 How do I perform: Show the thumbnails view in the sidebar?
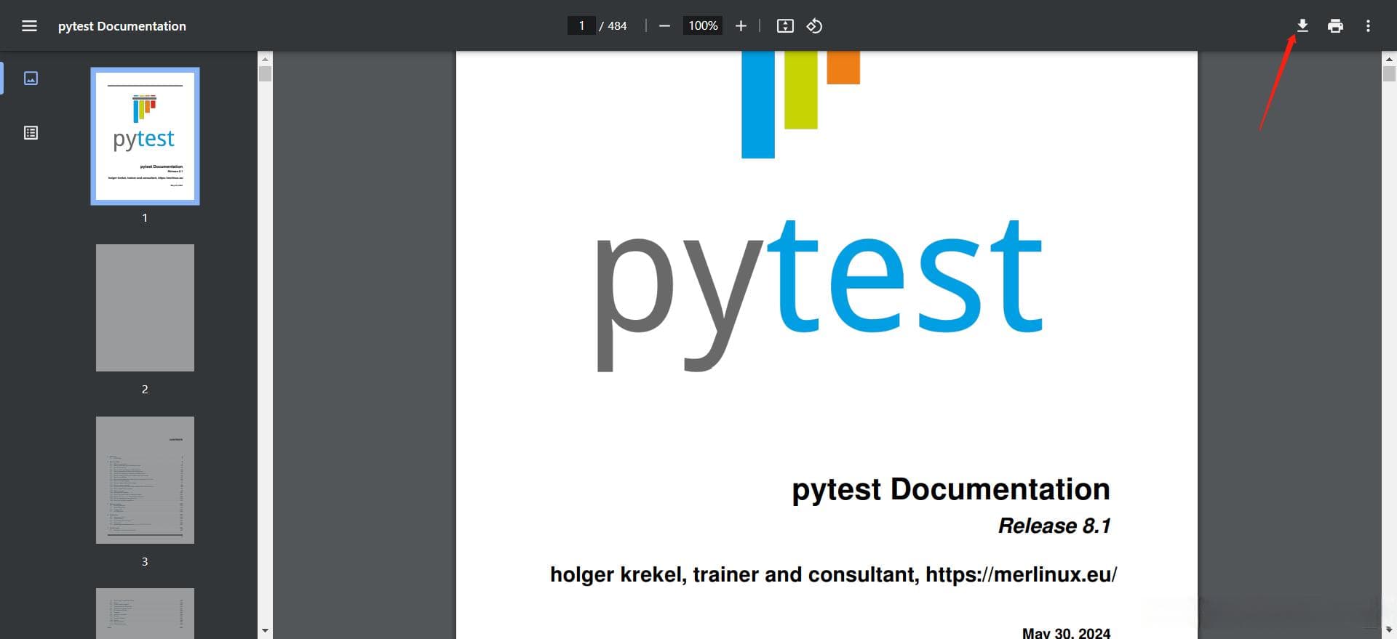coord(31,78)
